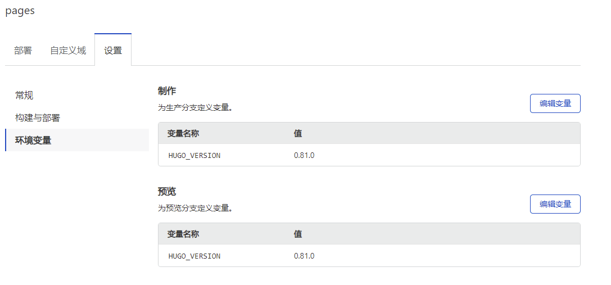
Task: Click 变量名称 header in the 预览 table
Action: [x=183, y=234]
